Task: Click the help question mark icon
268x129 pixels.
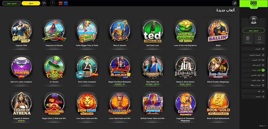Action: click(x=52, y=3)
